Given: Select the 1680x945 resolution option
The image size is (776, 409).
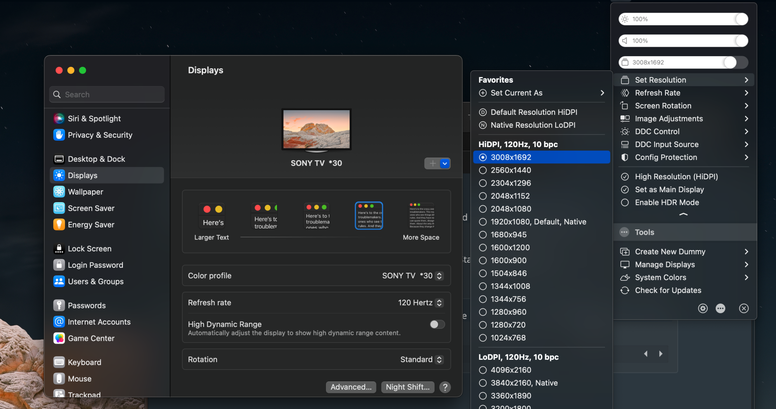Looking at the screenshot, I should (x=541, y=234).
